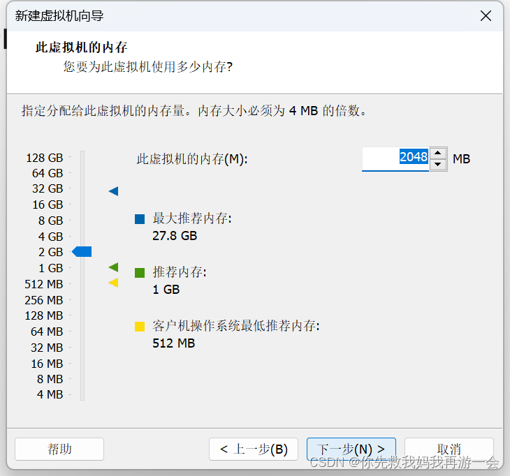Click the yellow minimum recommended memory arrow marker

pos(113,283)
